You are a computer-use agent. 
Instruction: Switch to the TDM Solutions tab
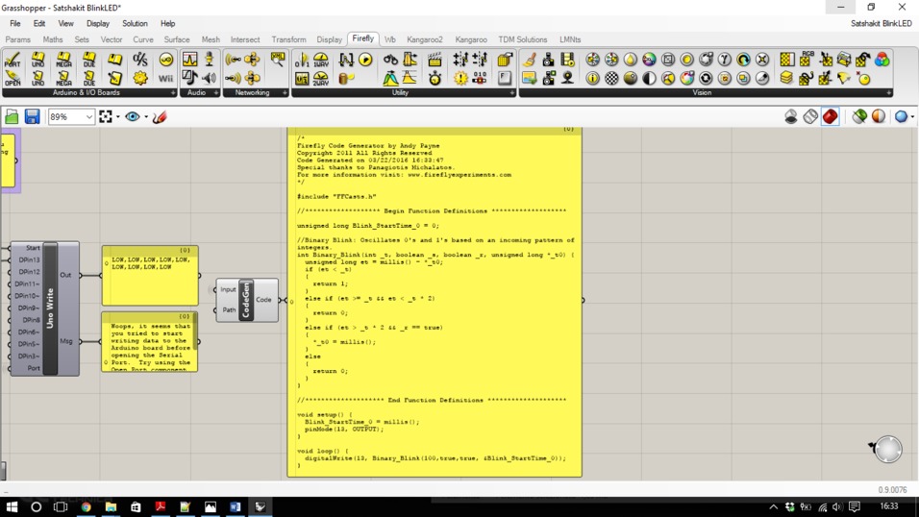tap(522, 39)
